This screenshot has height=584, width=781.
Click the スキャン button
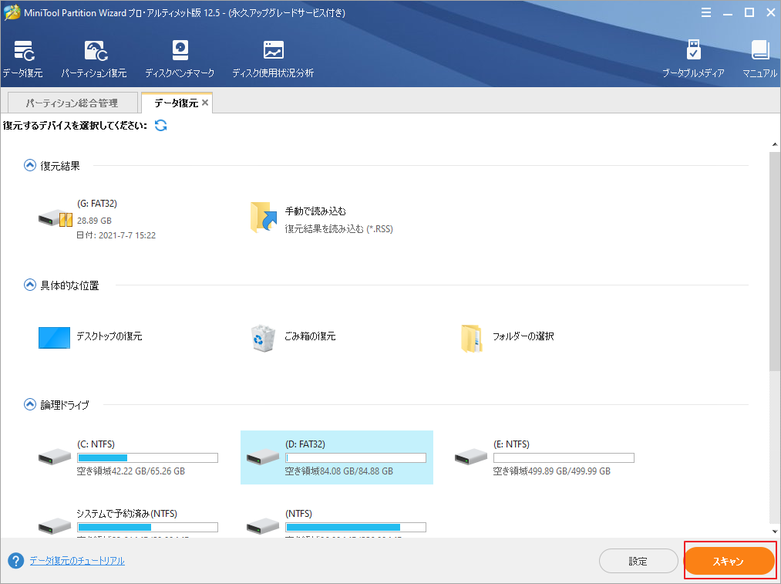729,561
